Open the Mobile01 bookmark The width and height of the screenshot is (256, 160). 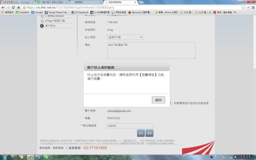point(22,12)
